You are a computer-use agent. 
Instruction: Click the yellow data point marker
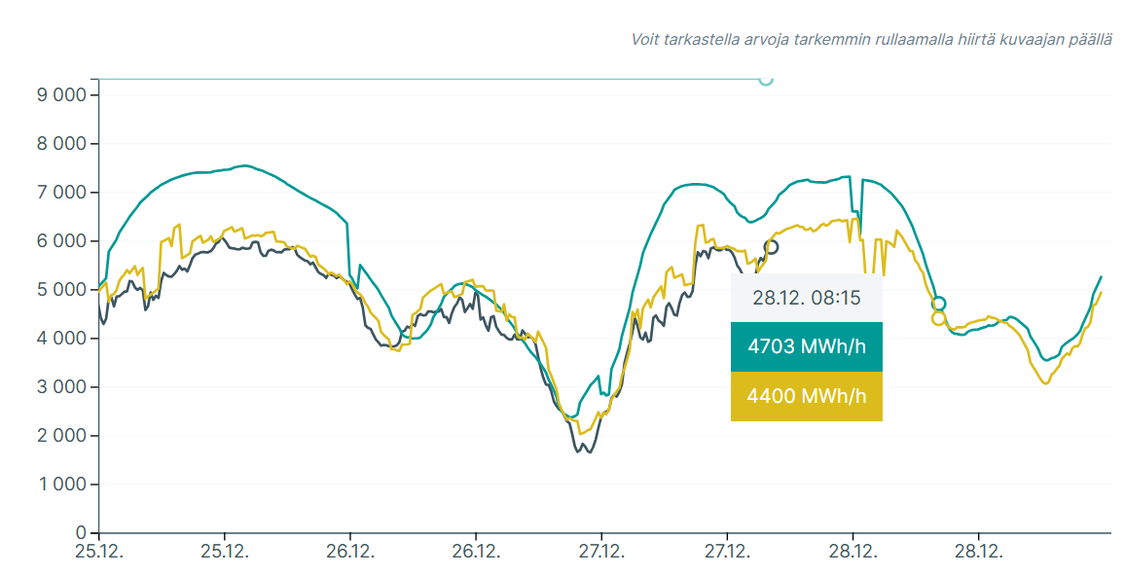[938, 318]
